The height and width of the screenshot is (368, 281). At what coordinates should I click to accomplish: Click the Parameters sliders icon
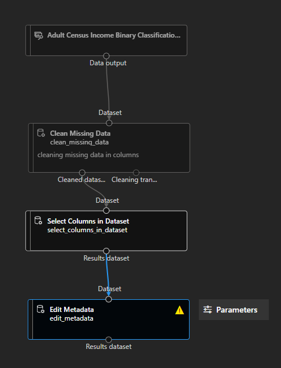click(208, 310)
